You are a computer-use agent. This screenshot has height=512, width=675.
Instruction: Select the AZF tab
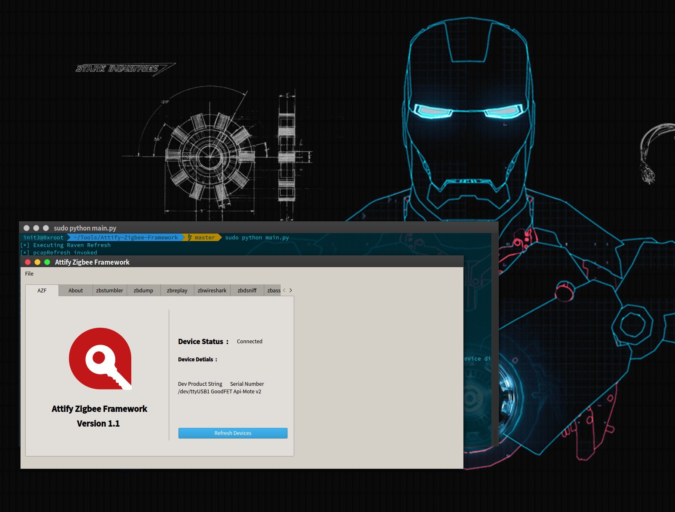pyautogui.click(x=42, y=290)
